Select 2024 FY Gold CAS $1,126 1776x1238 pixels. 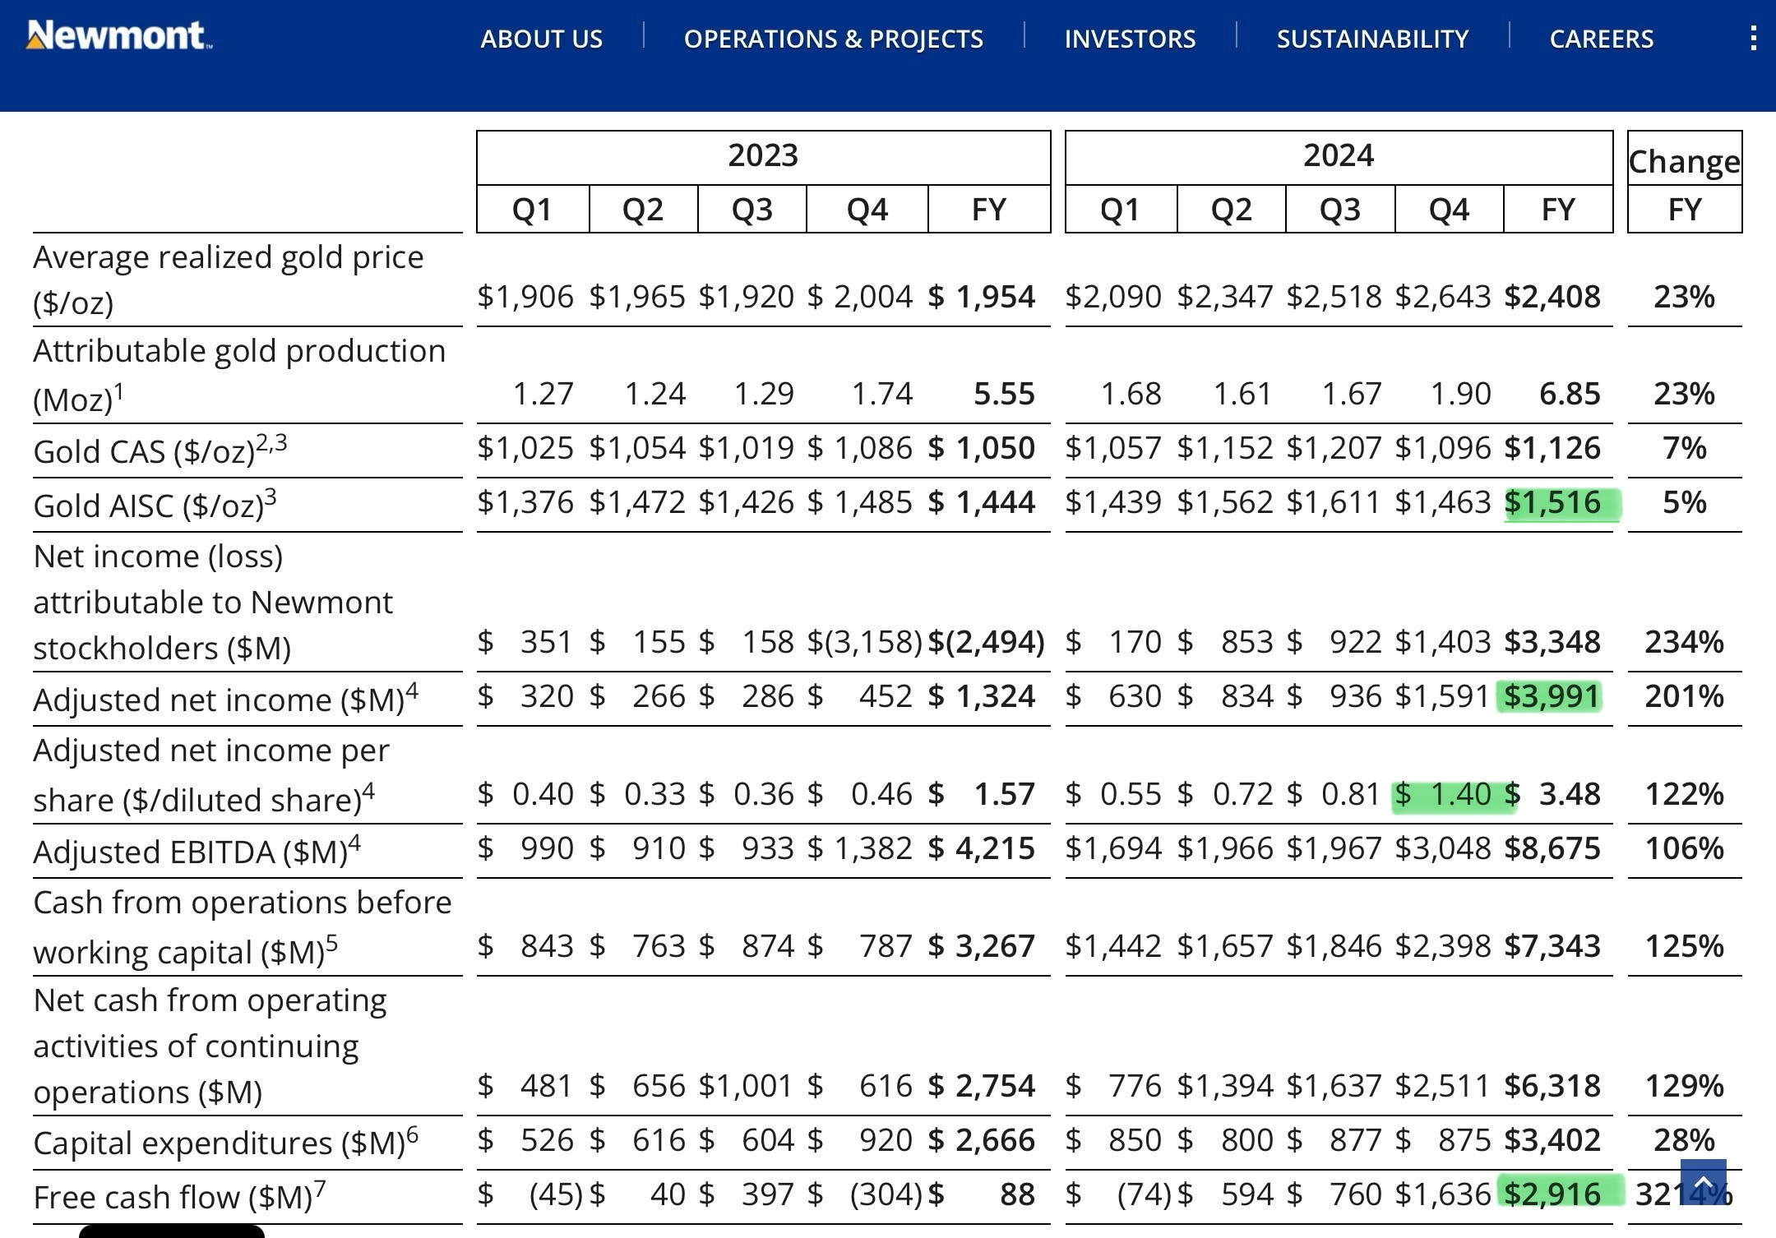pyautogui.click(x=1552, y=449)
